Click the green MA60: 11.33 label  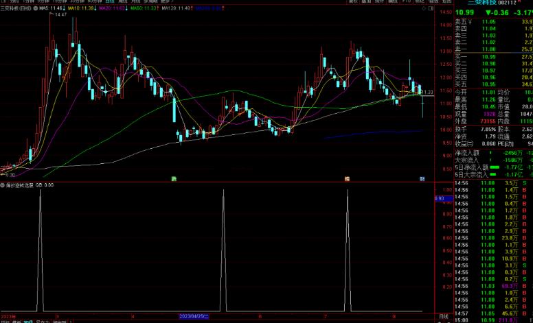[x=143, y=8]
